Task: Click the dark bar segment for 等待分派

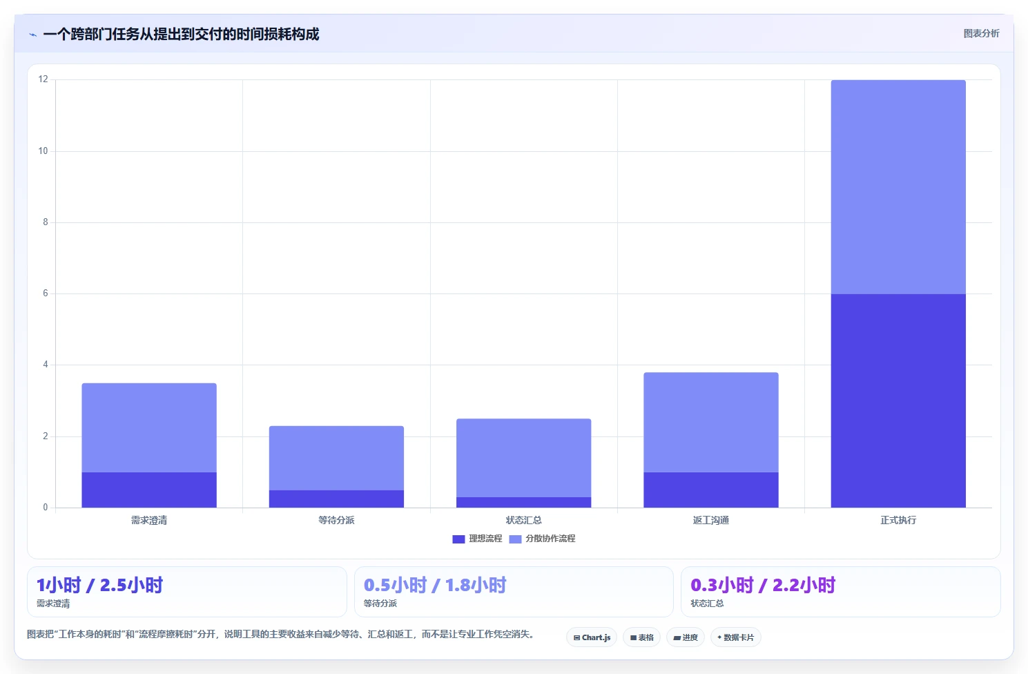Action: coord(336,499)
